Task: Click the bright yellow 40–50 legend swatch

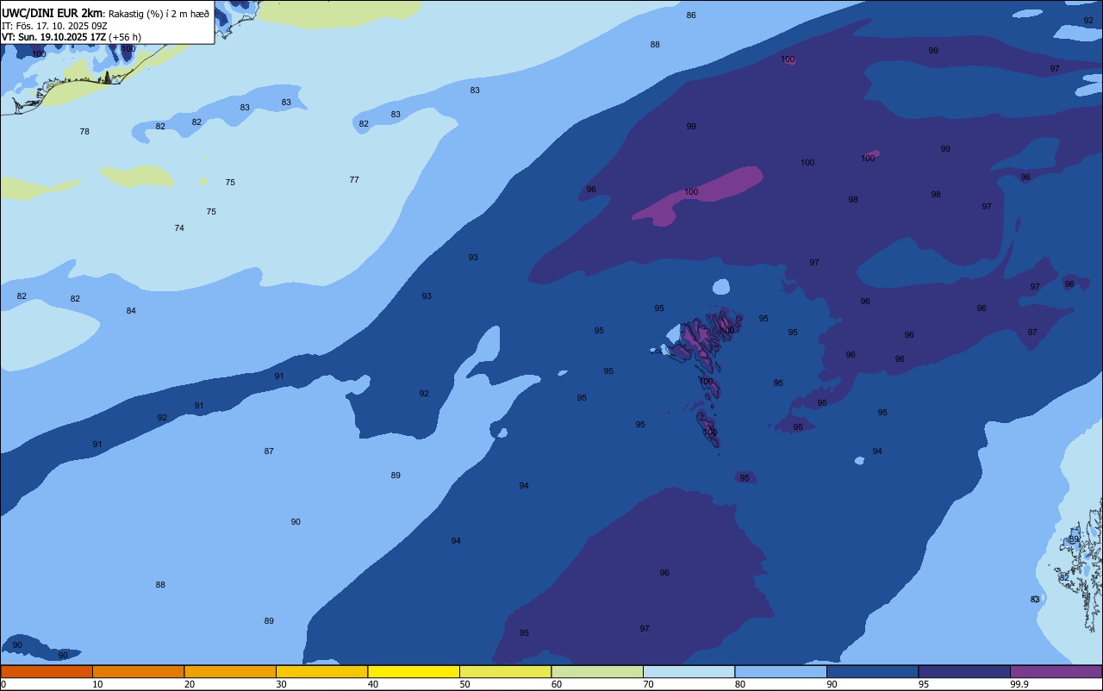Action: pos(414,671)
